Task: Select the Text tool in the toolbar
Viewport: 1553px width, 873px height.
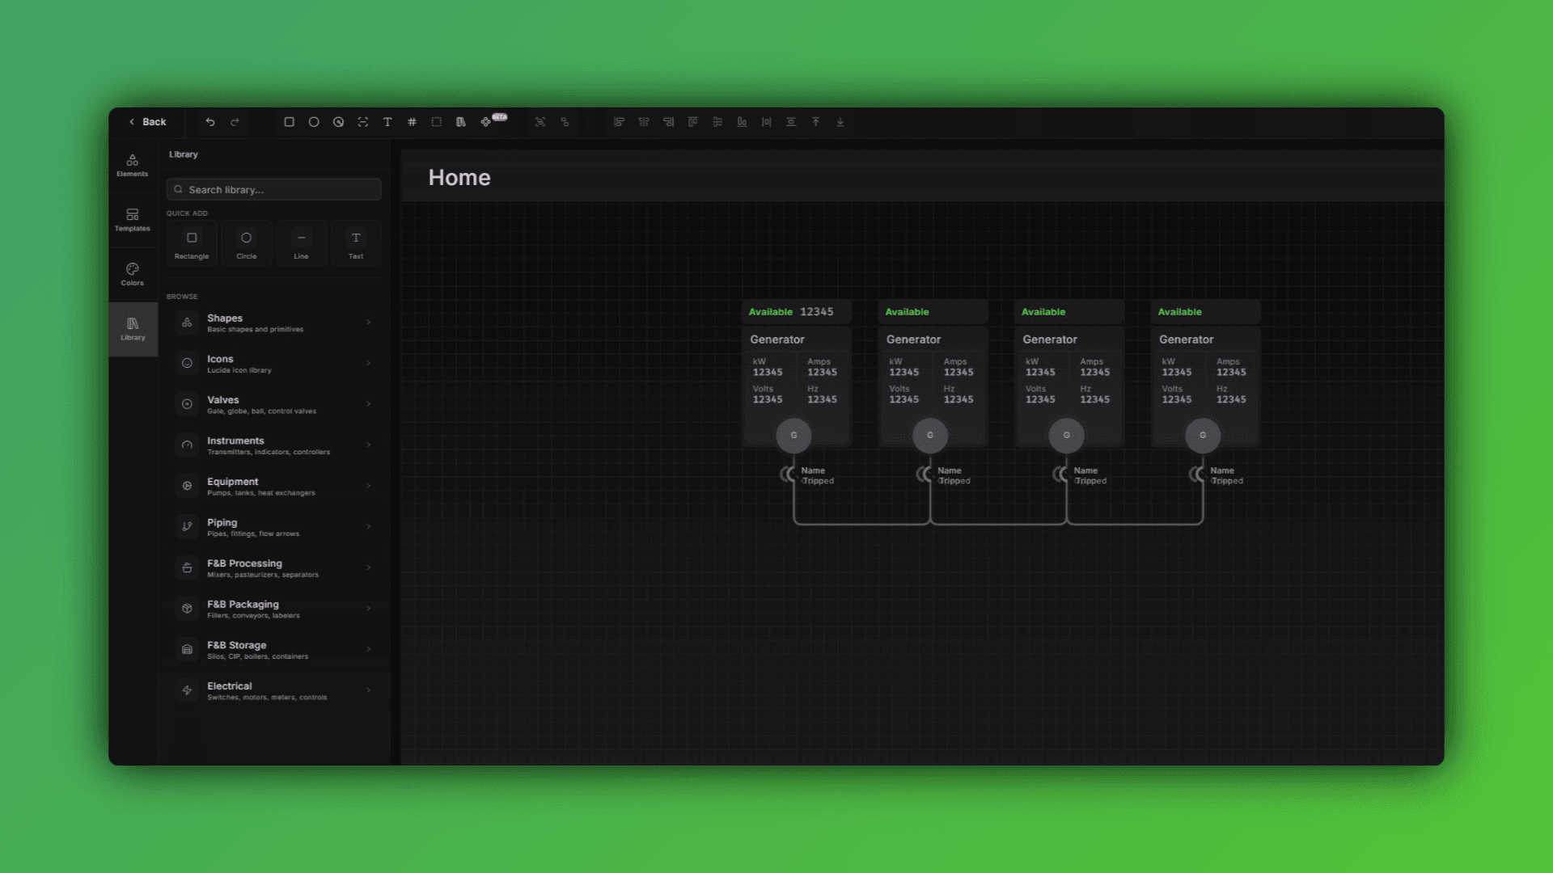Action: [387, 121]
